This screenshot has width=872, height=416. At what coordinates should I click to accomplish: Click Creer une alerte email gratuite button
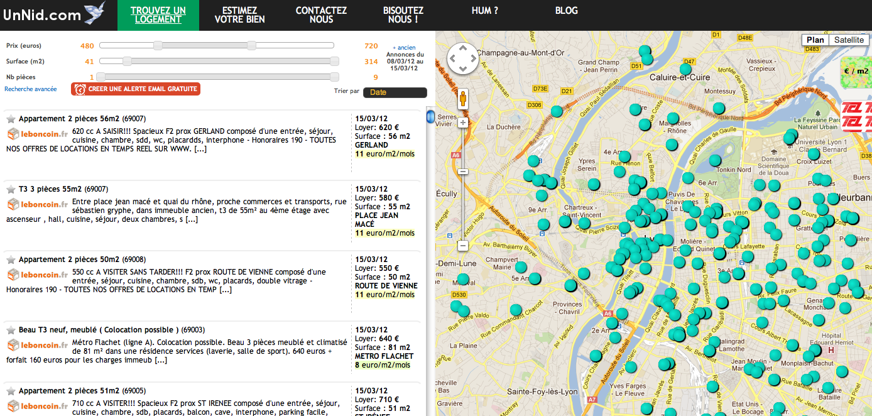point(136,89)
